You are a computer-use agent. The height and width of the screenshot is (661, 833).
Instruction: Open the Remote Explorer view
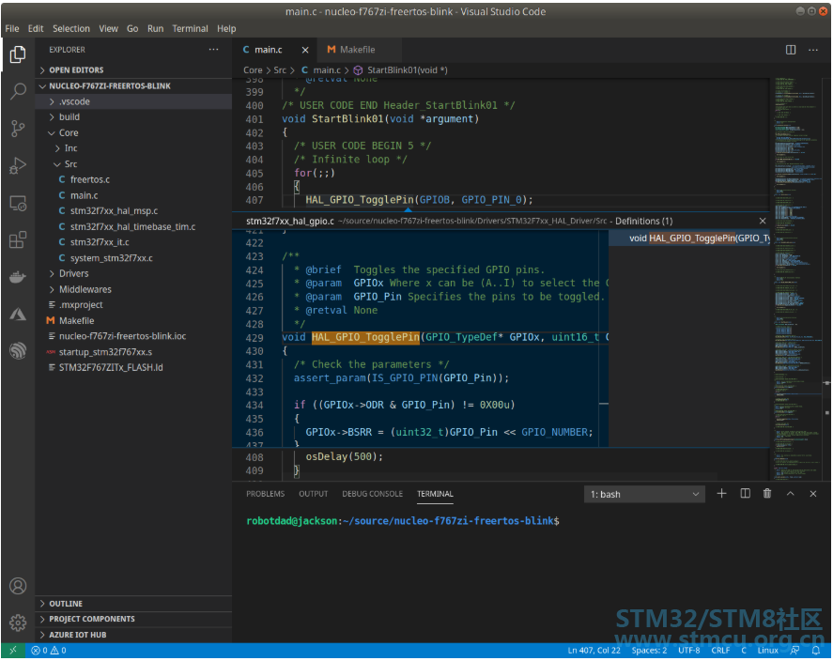tap(18, 204)
